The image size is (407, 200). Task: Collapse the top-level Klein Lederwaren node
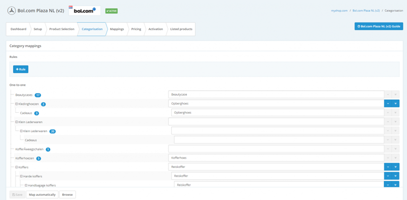pyautogui.click(x=17, y=122)
